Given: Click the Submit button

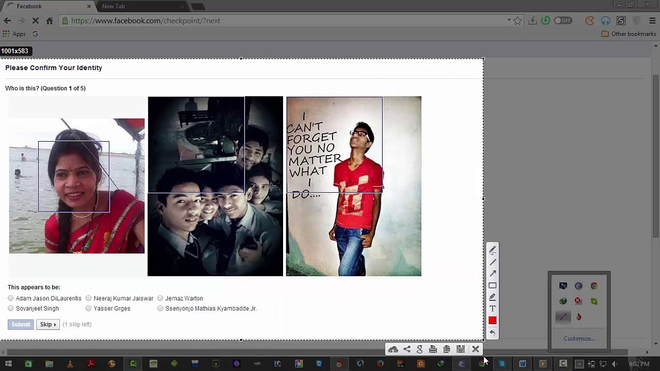Looking at the screenshot, I should (21, 324).
